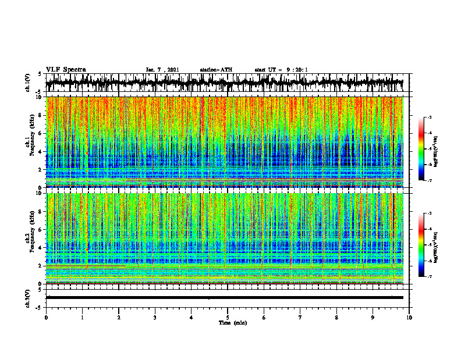The image size is (461, 356).
Task: Click the "-3" tick on ch.1 colorbar
Action: tap(430, 118)
